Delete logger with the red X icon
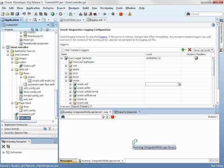The image size is (224, 168). (190, 50)
